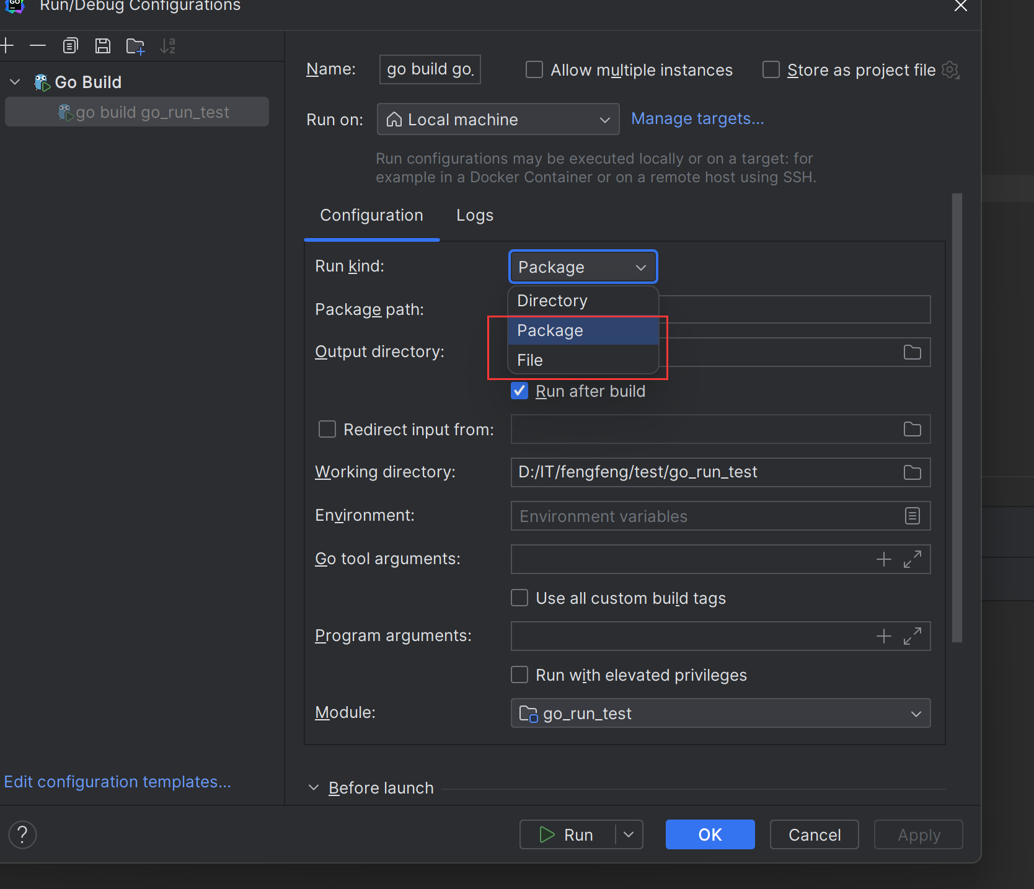
Task: Click the OK button
Action: (x=710, y=834)
